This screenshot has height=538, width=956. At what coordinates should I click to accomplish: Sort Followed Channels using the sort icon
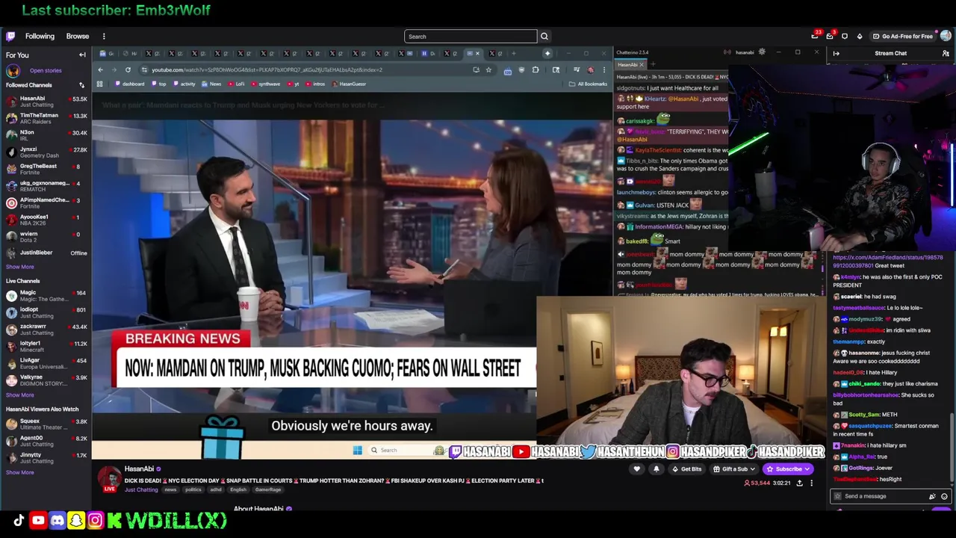(x=81, y=85)
